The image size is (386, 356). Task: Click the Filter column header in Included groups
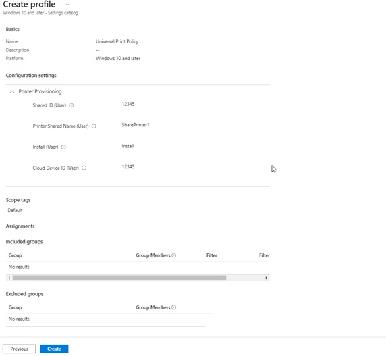[x=212, y=255]
